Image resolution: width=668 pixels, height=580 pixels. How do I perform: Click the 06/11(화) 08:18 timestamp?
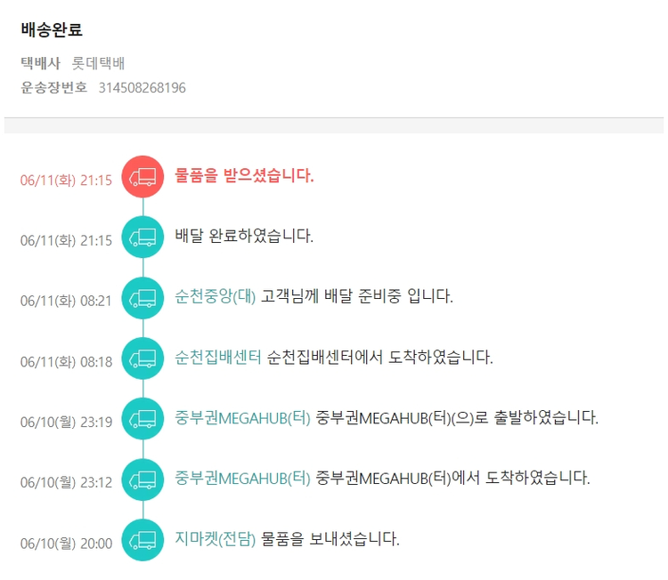pos(66,361)
